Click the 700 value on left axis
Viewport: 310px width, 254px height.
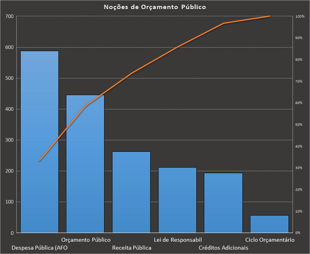[9, 16]
